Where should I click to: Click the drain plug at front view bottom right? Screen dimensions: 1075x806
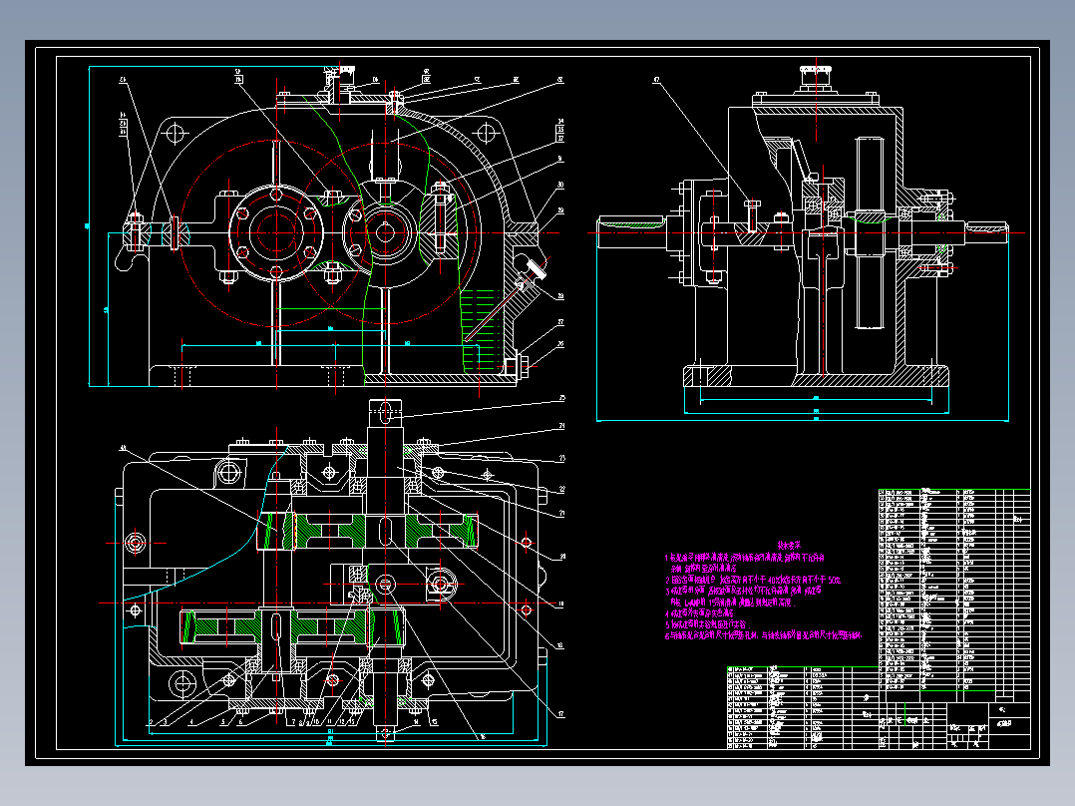tap(520, 363)
